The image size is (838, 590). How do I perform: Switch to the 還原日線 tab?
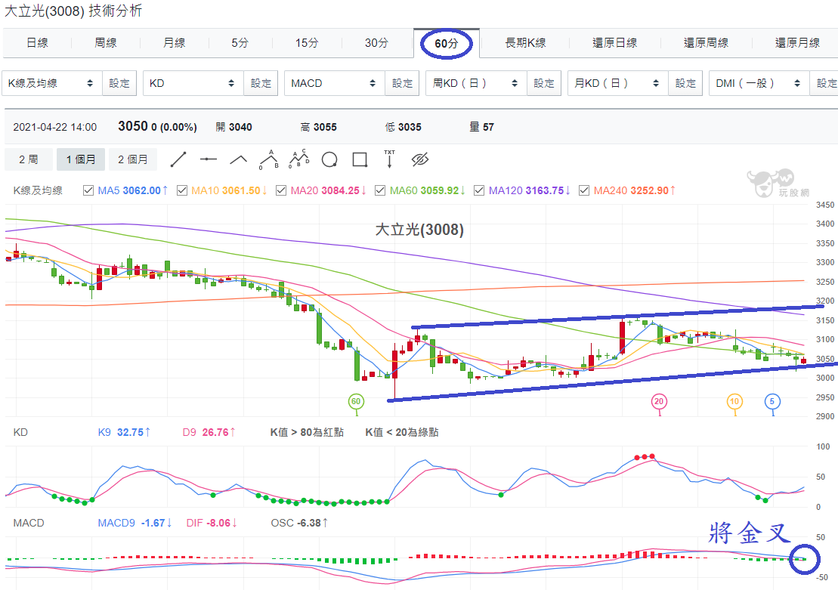pos(615,43)
